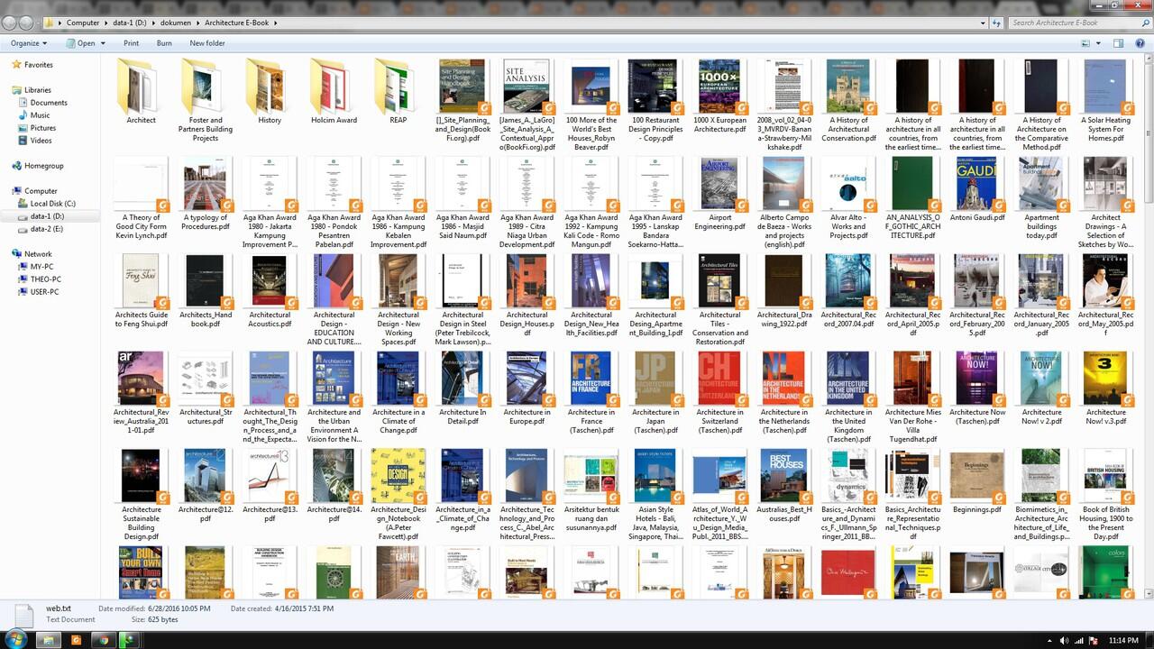Viewport: 1154px width, 649px height.
Task: Toggle the preview pane button
Action: tap(1118, 43)
